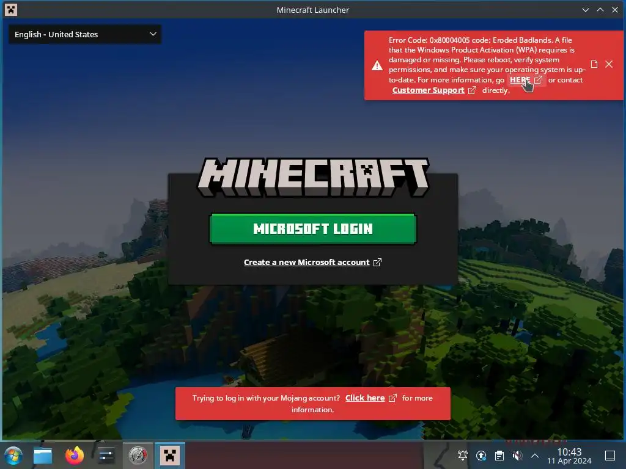Viewport: 626px width, 469px height.
Task: Click the warning triangle icon in error banner
Action: tap(377, 66)
